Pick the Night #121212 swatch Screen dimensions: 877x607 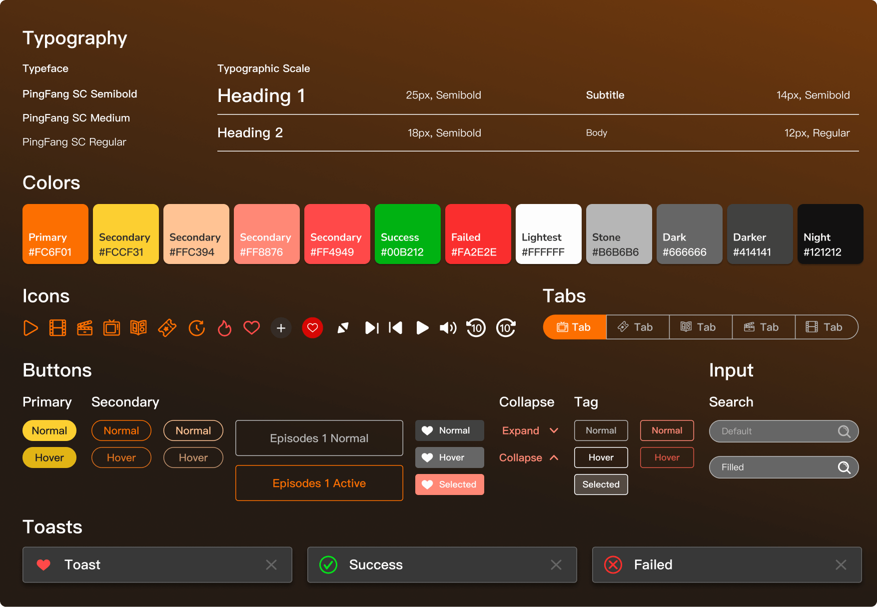point(831,234)
